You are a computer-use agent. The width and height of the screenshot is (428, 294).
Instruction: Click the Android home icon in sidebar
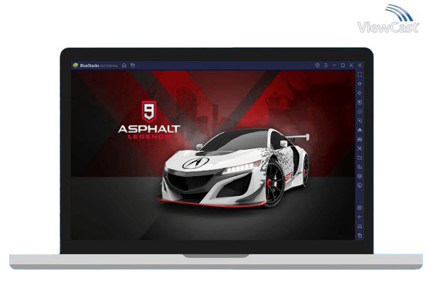click(x=360, y=227)
